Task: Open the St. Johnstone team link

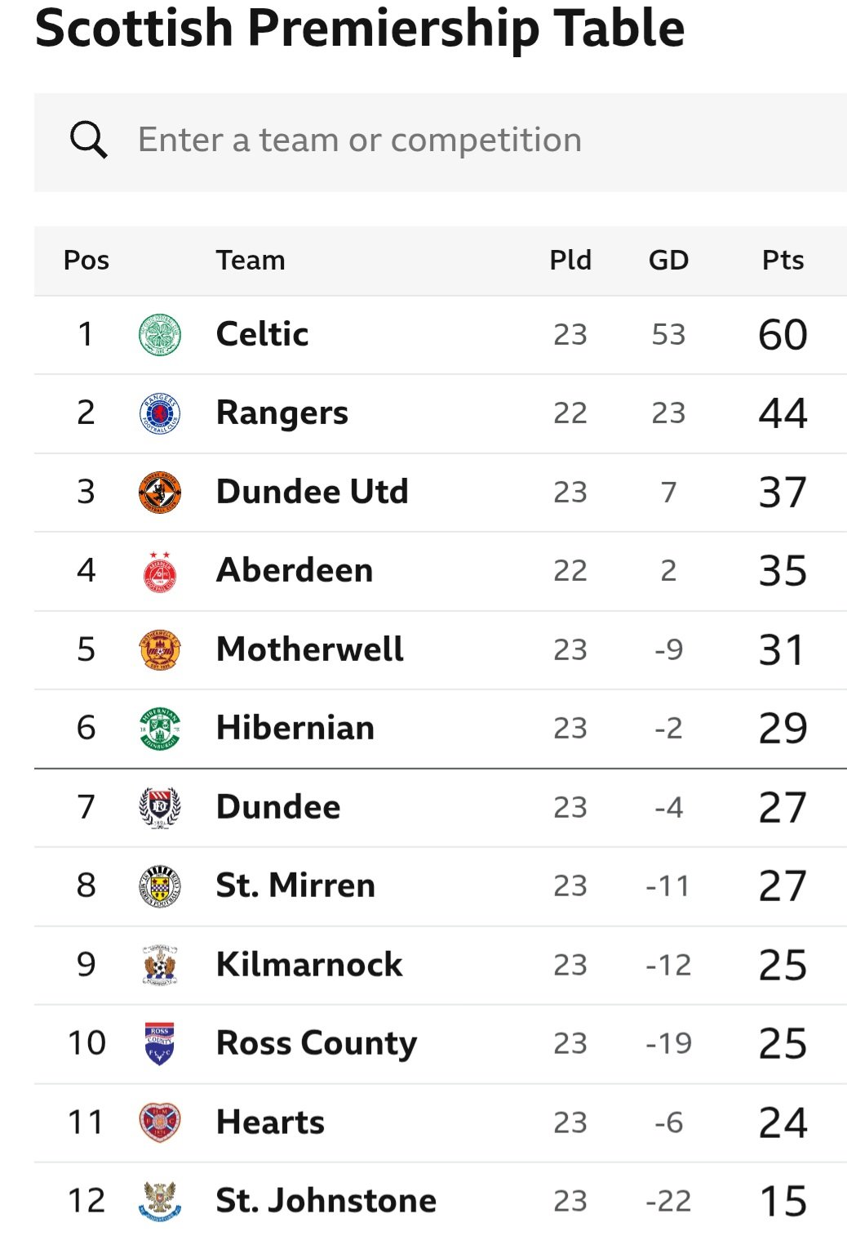Action: 326,1201
